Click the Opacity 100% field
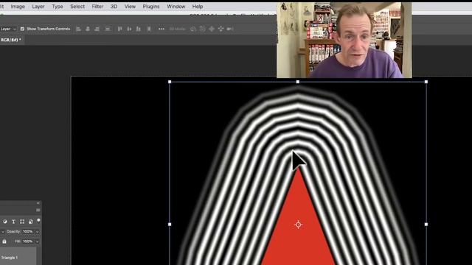Screen dimensions: 472x265 pos(28,232)
